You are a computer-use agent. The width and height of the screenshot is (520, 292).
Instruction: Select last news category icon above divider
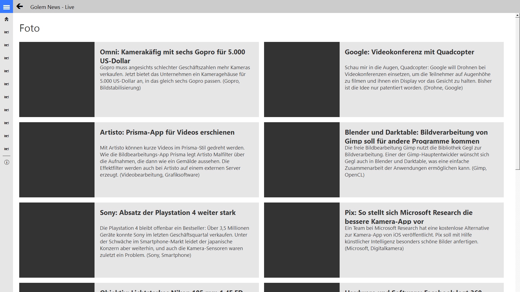pyautogui.click(x=6, y=149)
